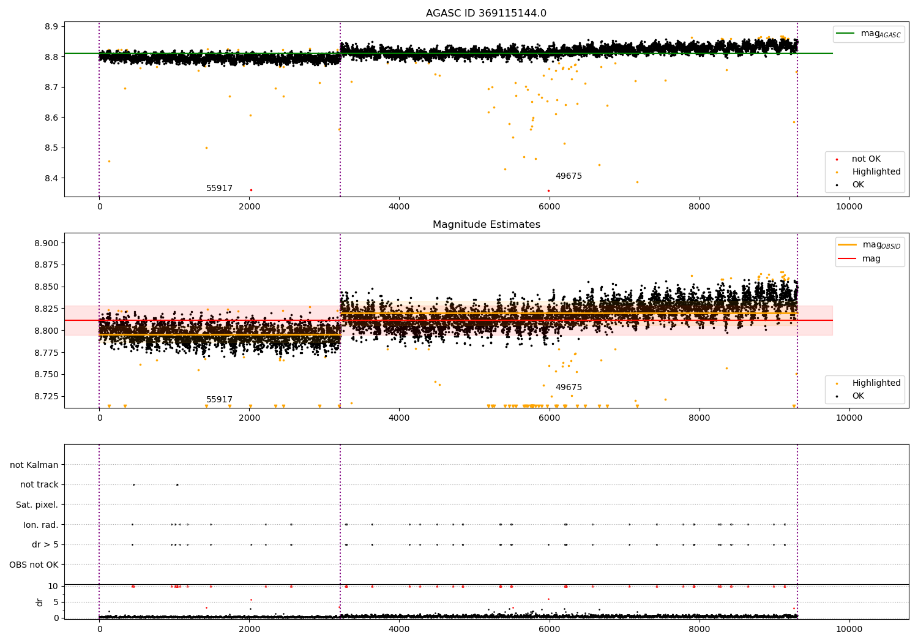
Task: Click the 'Sat. pixel.' axis label
Action: (37, 505)
